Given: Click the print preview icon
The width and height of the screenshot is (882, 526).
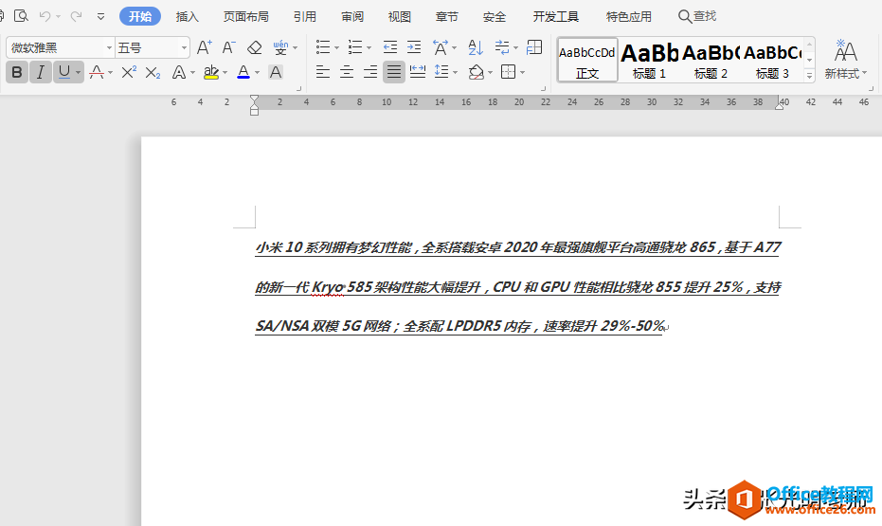Looking at the screenshot, I should pyautogui.click(x=22, y=16).
